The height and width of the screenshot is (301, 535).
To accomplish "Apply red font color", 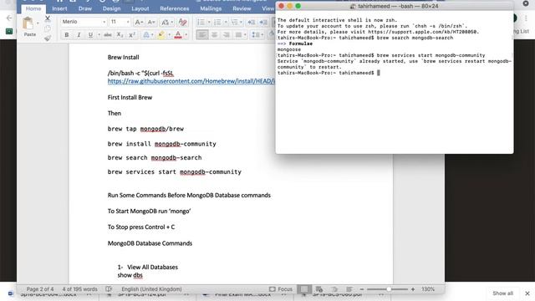I will pos(178,35).
